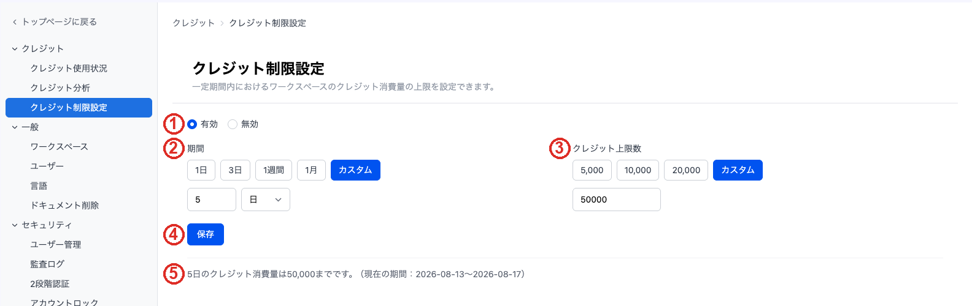Click クレジット breadcrumb link
Image resolution: width=972 pixels, height=306 pixels.
(194, 23)
